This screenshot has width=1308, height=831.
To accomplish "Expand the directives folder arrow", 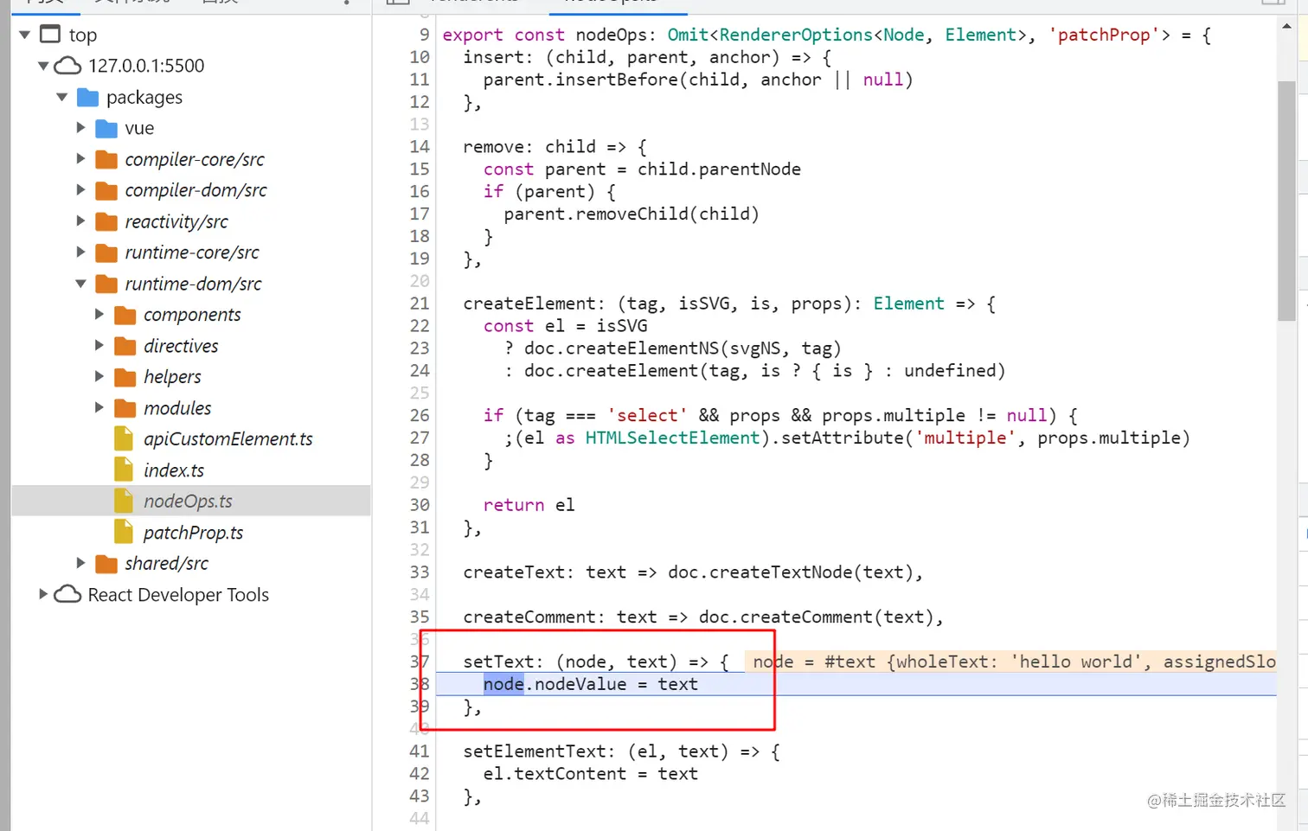I will tap(99, 346).
